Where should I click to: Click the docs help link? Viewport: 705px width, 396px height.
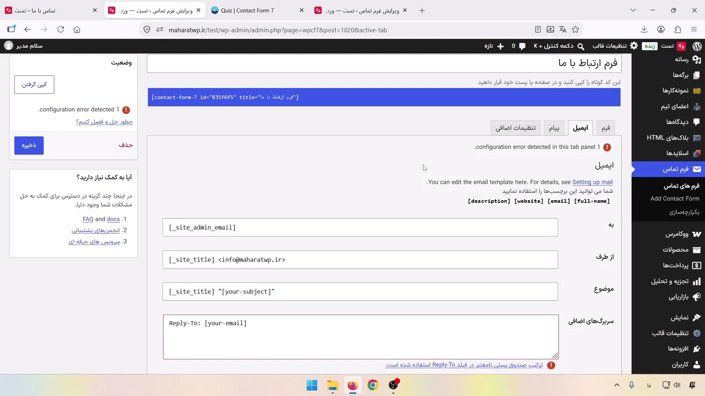pyautogui.click(x=113, y=219)
